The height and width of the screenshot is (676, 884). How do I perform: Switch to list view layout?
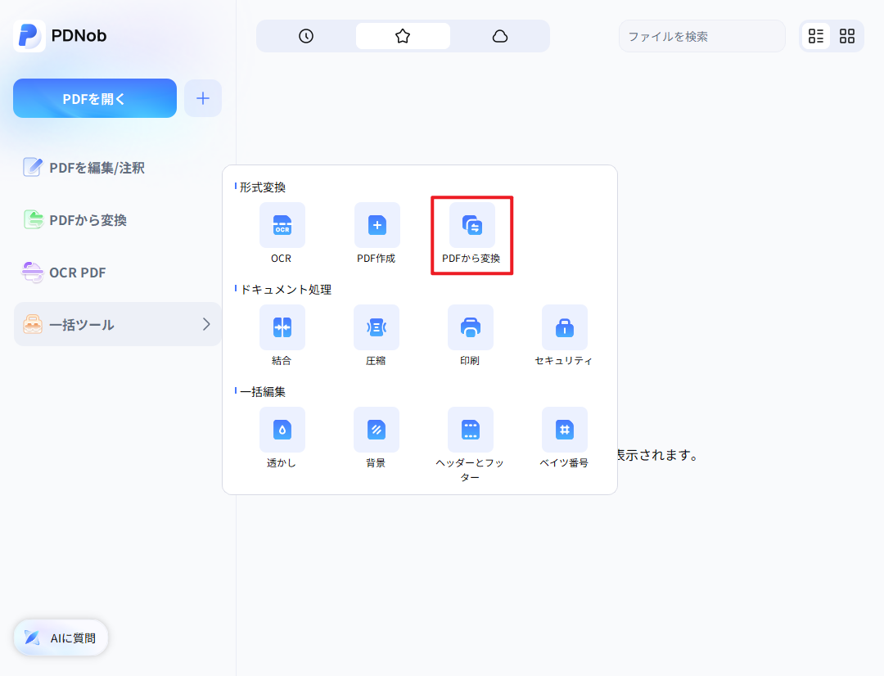click(x=816, y=36)
